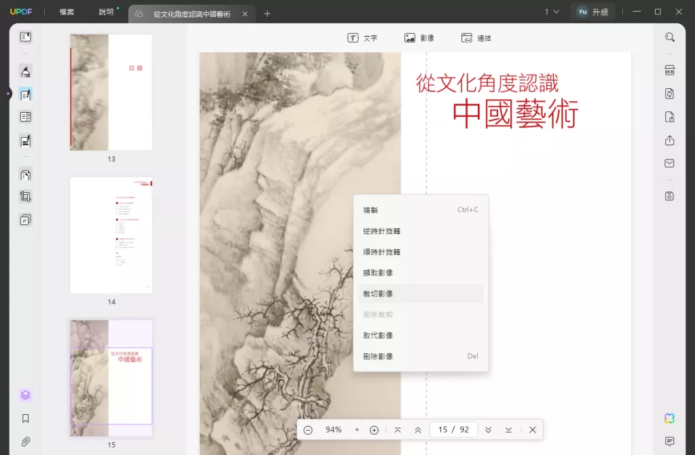
Task: Open the Reader mode icon in left sidebar
Action: [26, 37]
